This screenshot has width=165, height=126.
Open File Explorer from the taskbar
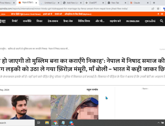point(47,123)
